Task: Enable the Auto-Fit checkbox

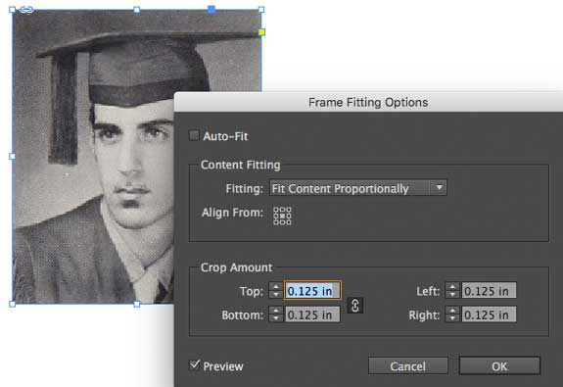Action: (194, 135)
